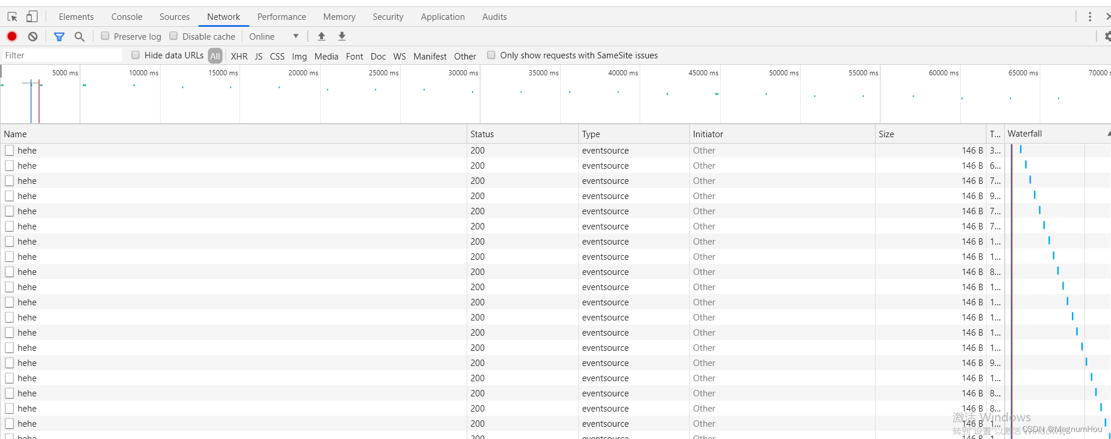Filter requests by Img
Image resolution: width=1111 pixels, height=439 pixels.
[300, 56]
